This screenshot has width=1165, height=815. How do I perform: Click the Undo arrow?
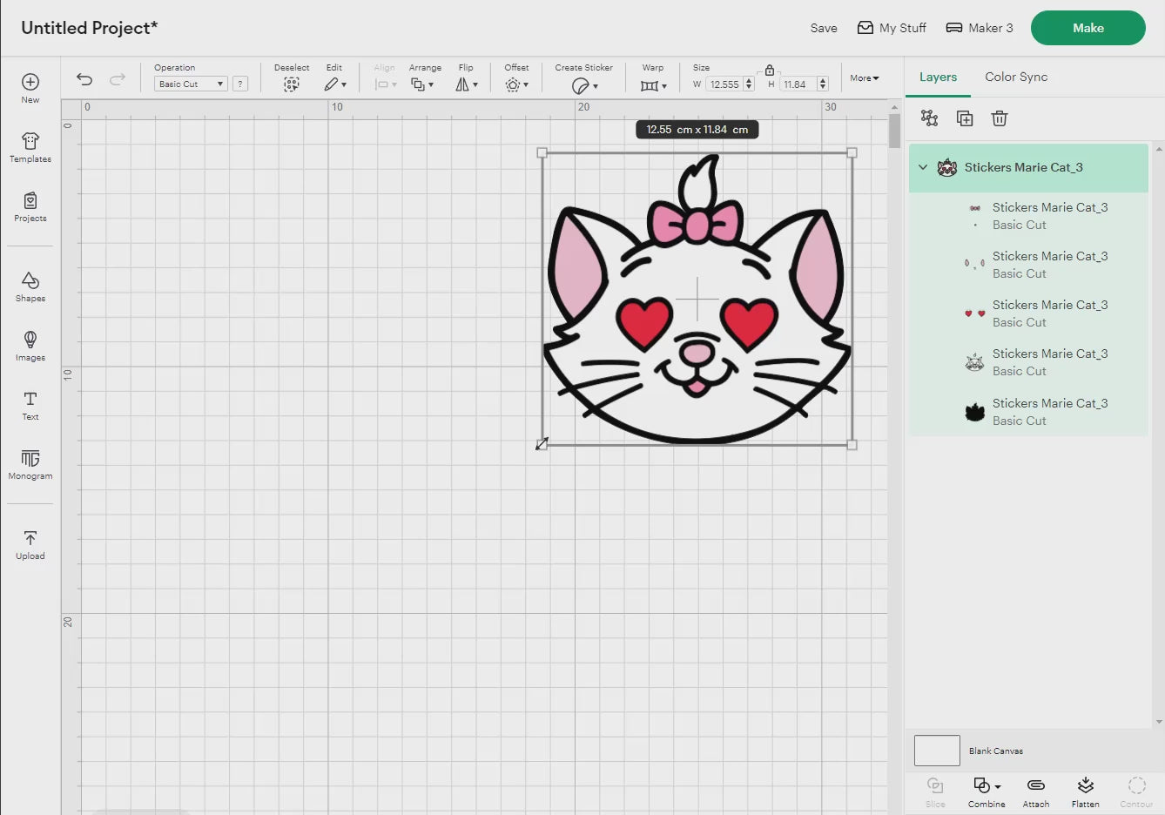click(x=84, y=79)
